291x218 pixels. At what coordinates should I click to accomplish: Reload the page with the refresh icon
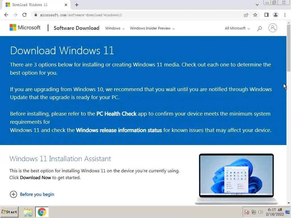[24, 15]
